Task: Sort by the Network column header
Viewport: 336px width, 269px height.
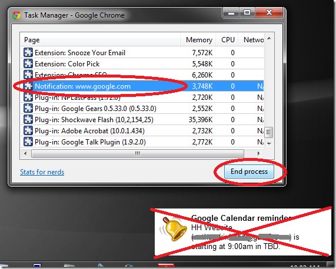Action: pyautogui.click(x=251, y=39)
